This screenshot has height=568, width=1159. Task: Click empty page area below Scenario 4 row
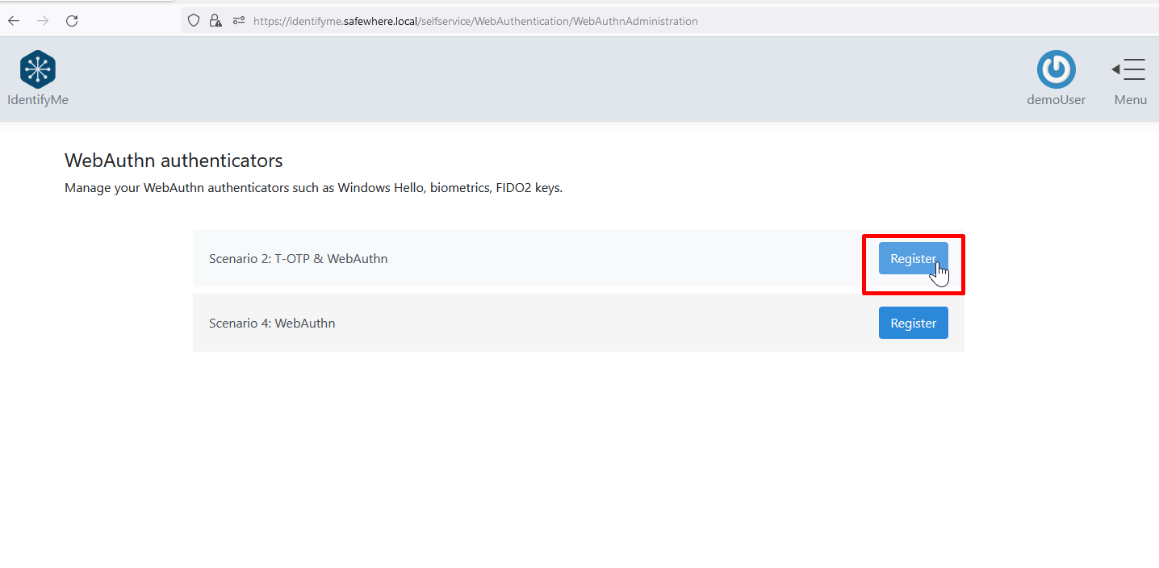pos(578,452)
